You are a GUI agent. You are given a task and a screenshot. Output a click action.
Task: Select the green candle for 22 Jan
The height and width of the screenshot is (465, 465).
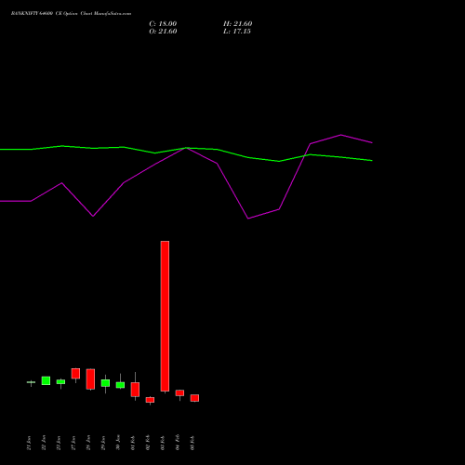point(46,380)
